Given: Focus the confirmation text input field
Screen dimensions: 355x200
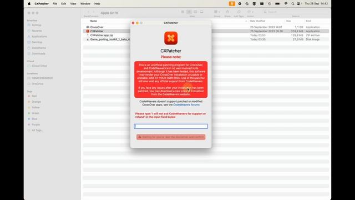Looking at the screenshot, I should click(x=171, y=126).
